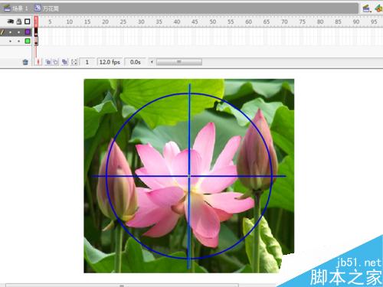Toggle visibility dot of the top layer
This screenshot has width=383, height=287.
click(10, 32)
